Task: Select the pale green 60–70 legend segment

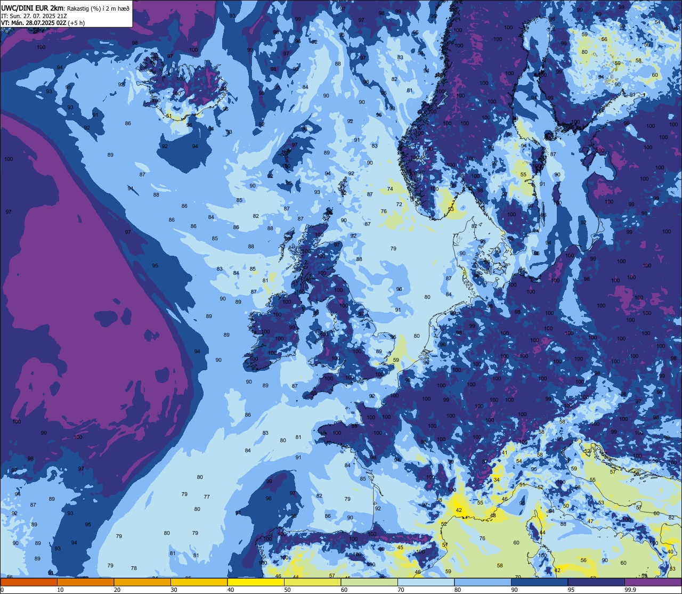Action: pyautogui.click(x=369, y=582)
